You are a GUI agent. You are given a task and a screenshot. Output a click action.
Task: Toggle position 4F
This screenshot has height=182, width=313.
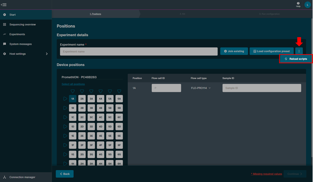coord(100,145)
